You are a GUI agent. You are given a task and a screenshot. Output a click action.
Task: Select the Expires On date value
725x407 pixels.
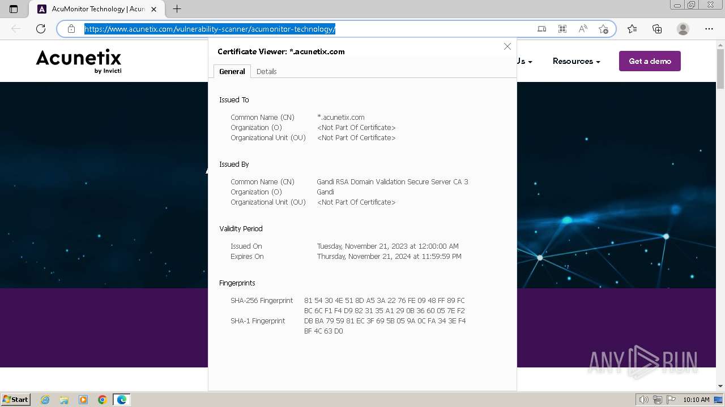click(x=389, y=257)
